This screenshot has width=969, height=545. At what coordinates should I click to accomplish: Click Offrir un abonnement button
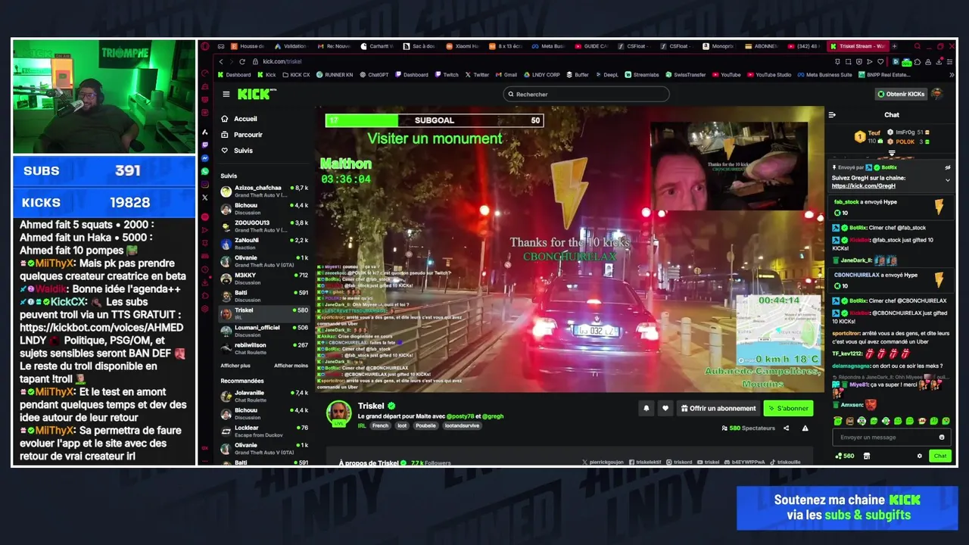[718, 408]
